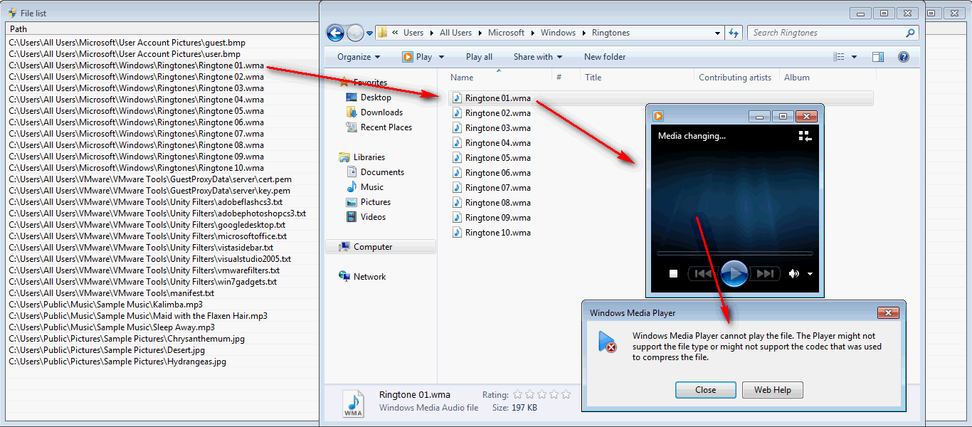972x427 pixels.
Task: Select manifest.txt path in File list
Action: (x=111, y=293)
